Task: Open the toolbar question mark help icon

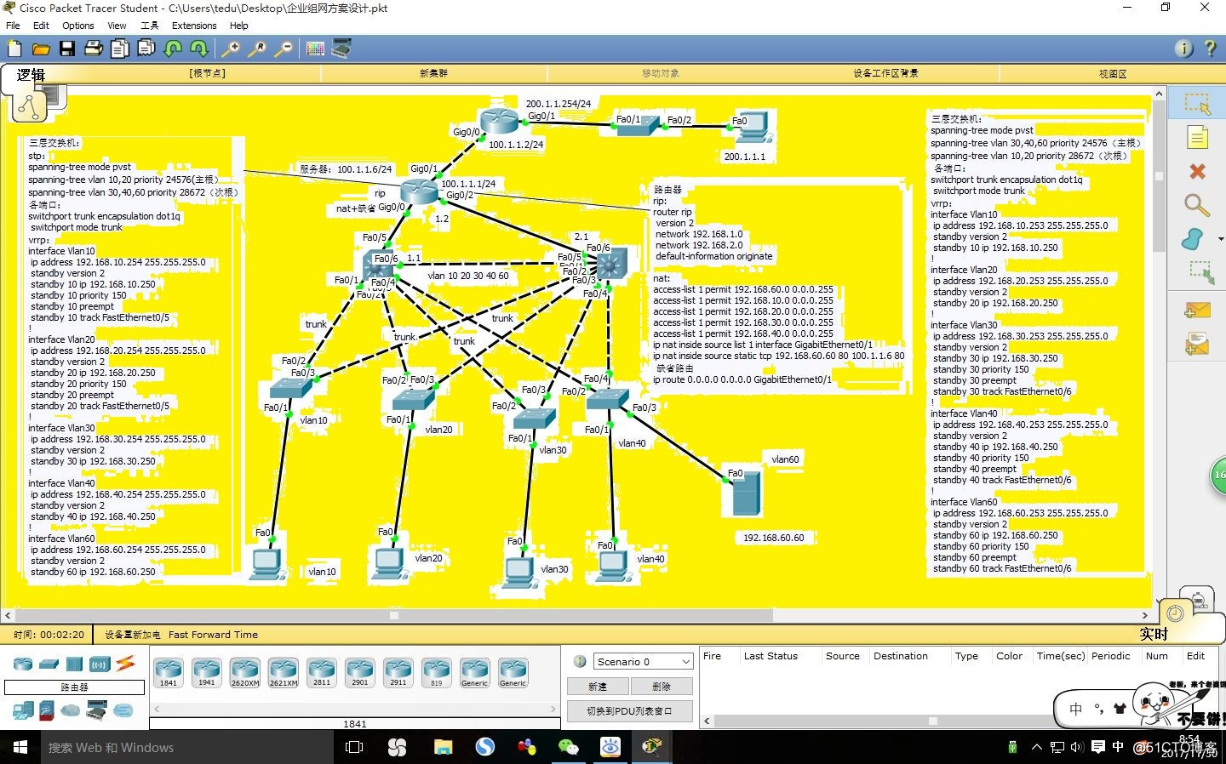Action: 1210,48
